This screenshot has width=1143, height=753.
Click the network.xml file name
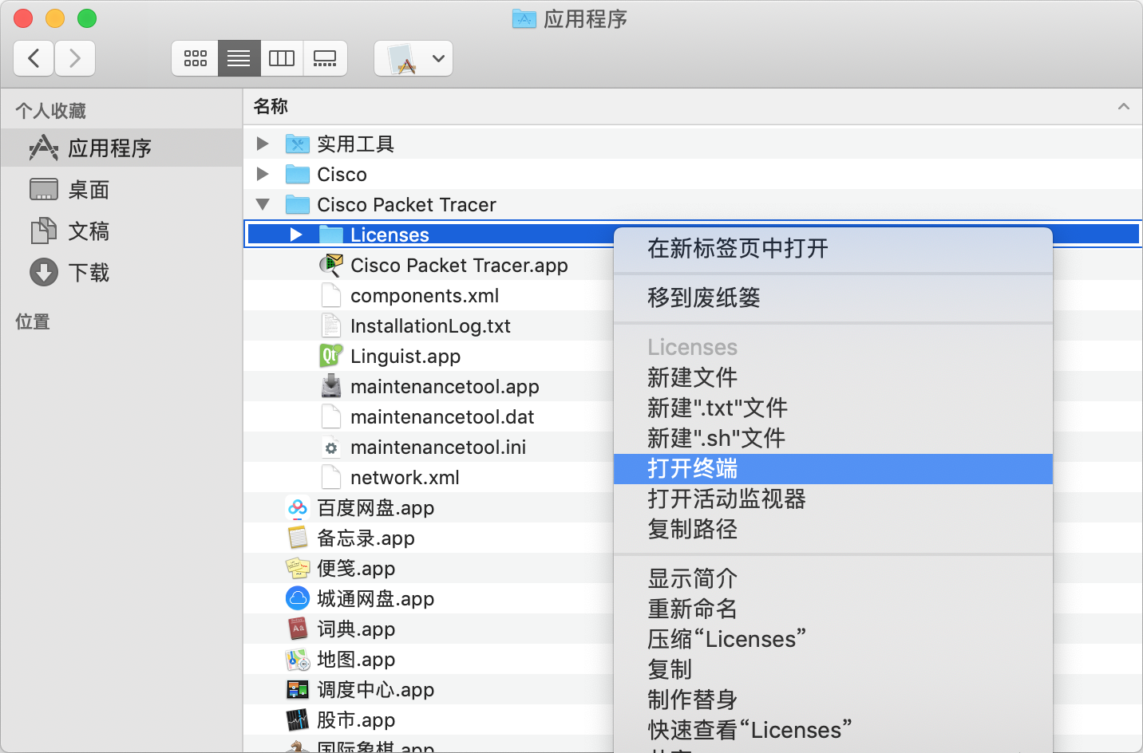(405, 477)
